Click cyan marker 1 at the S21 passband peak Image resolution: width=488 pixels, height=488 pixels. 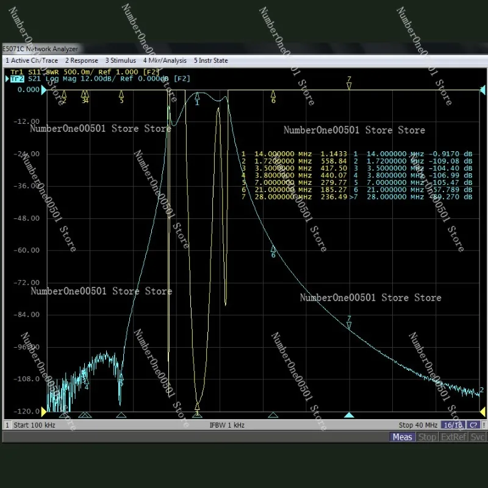tap(197, 98)
